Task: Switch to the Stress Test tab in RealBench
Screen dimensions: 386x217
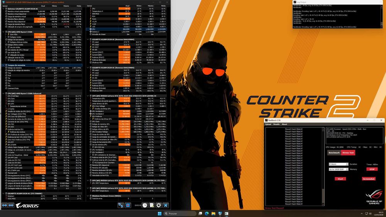Action: [x=348, y=153]
